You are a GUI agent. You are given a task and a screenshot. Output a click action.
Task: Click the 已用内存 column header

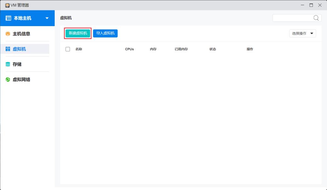coord(181,49)
